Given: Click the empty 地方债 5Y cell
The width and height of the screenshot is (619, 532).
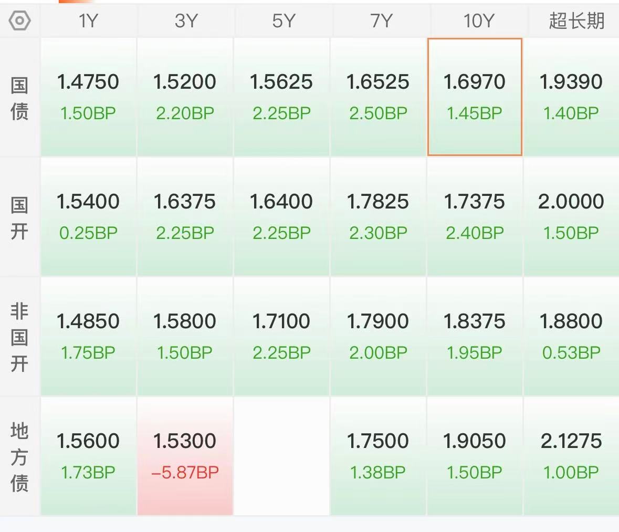Looking at the screenshot, I should coord(281,456).
